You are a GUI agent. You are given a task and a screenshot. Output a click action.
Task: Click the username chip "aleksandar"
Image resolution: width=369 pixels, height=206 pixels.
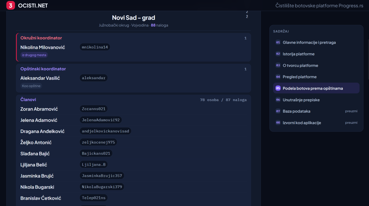pyautogui.click(x=94, y=78)
